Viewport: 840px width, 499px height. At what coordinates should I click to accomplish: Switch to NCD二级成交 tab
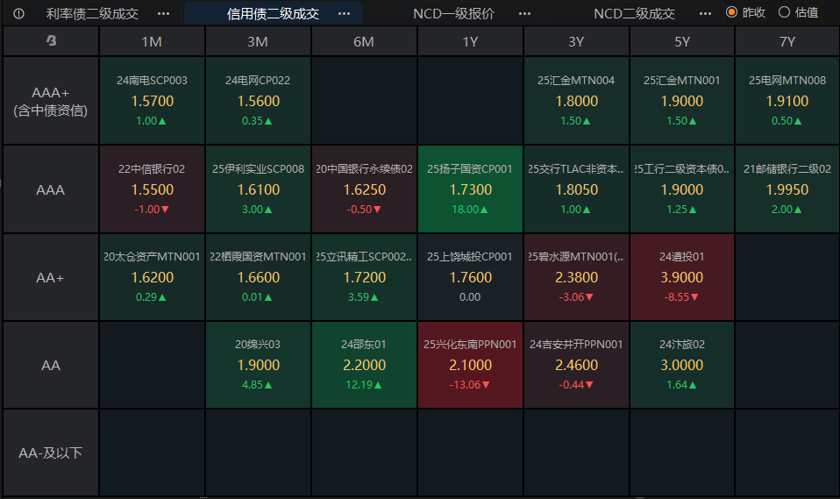click(634, 13)
